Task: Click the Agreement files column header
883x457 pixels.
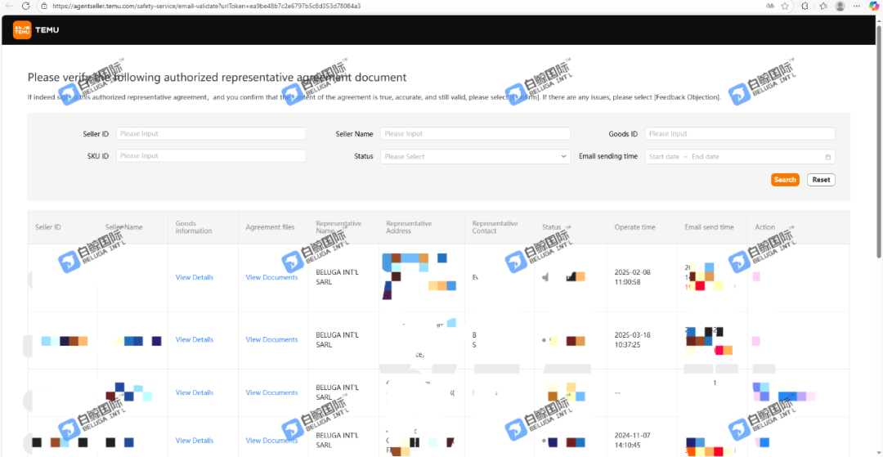Action: [x=270, y=227]
